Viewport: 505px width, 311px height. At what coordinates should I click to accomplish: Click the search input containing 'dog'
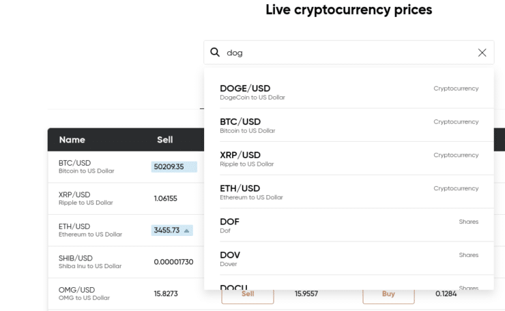[x=349, y=53]
